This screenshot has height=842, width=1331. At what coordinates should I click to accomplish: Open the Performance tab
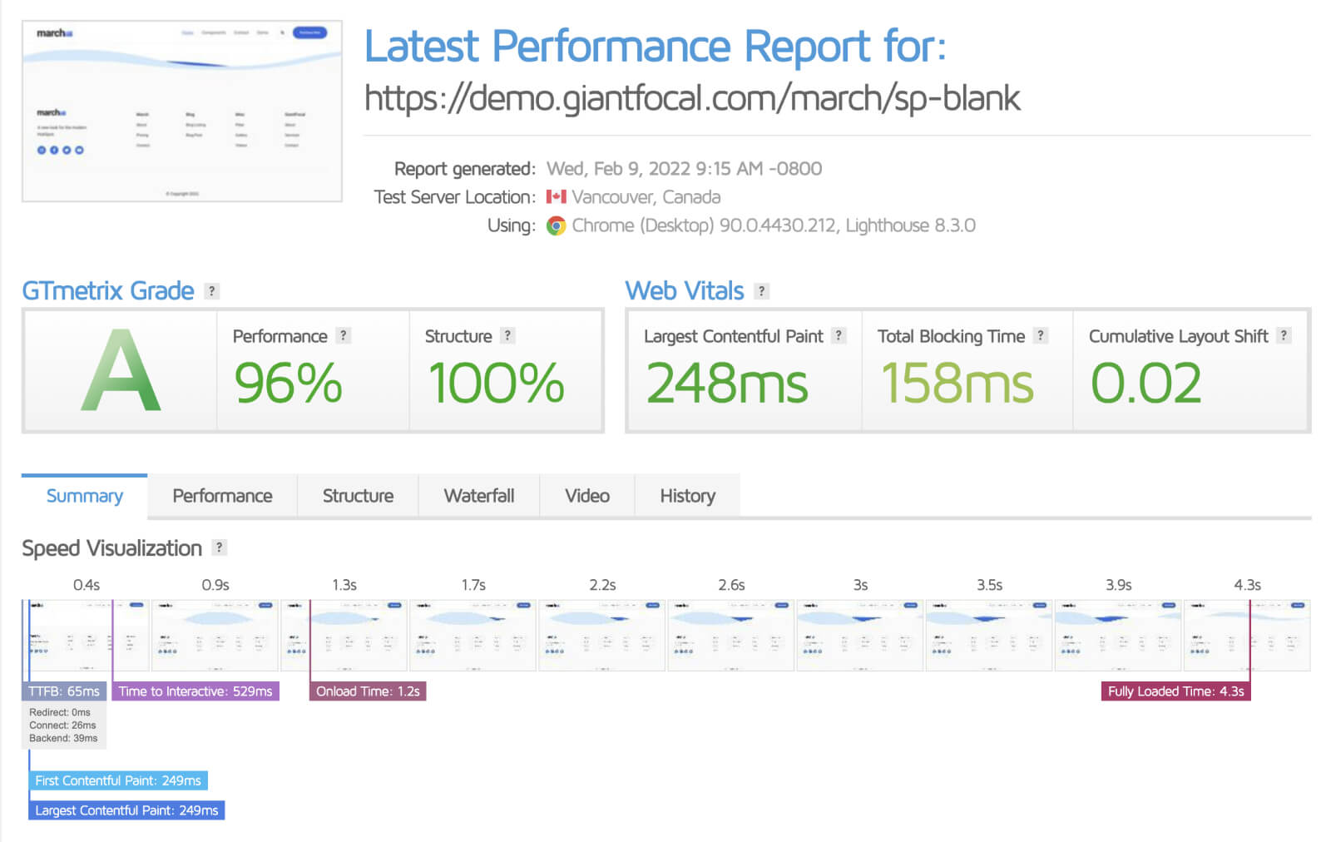pos(222,496)
